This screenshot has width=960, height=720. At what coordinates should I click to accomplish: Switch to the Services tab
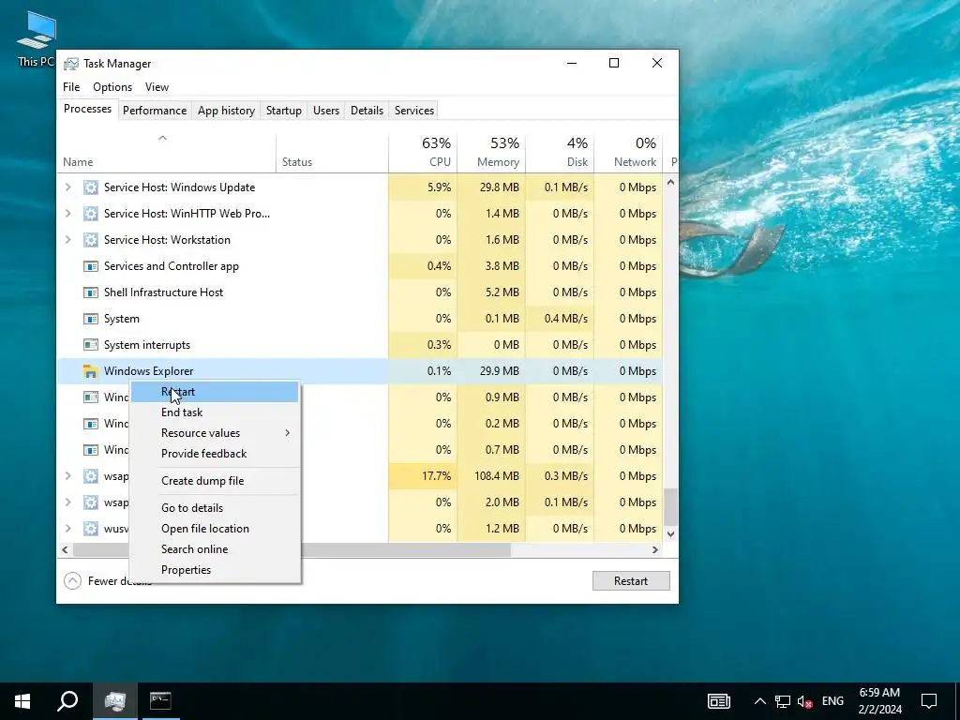point(413,111)
